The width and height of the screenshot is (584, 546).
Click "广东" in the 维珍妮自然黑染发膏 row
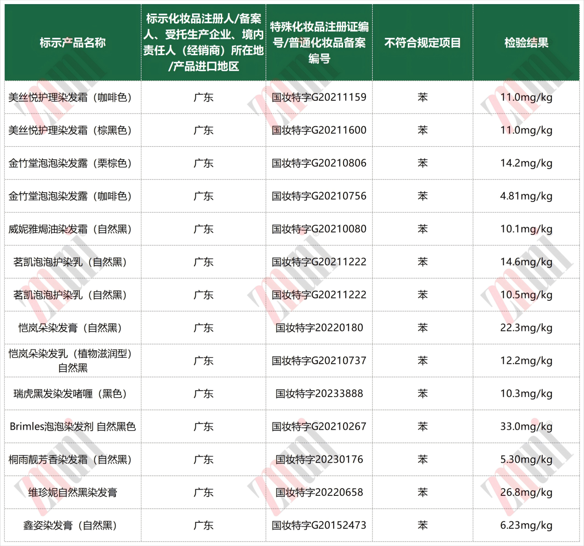[203, 492]
